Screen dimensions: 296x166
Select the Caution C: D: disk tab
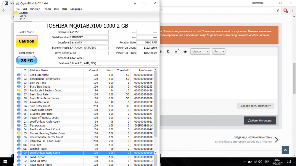[x=23, y=16]
